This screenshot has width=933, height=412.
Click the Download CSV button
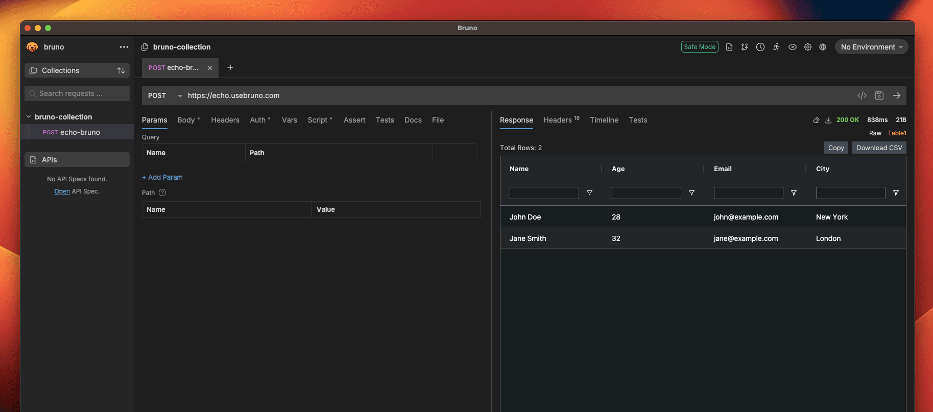(x=879, y=148)
